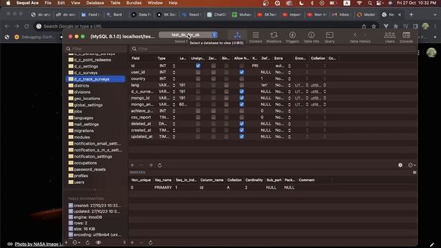Add a new field with plus button
Viewport: 441px width, 248px height.
coord(132,165)
